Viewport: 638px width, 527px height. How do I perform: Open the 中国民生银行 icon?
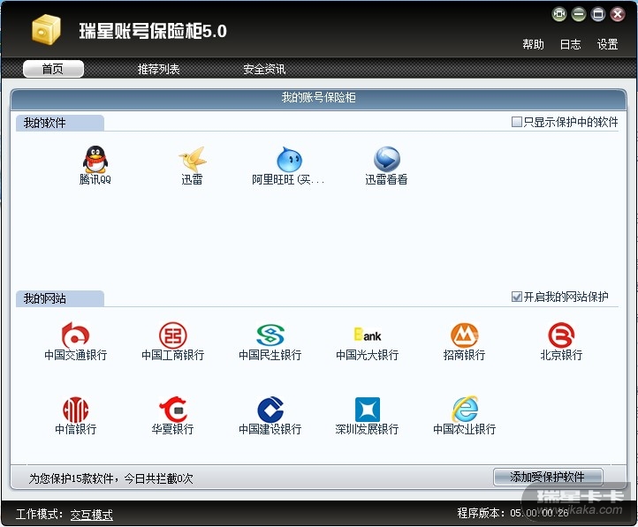coord(270,335)
